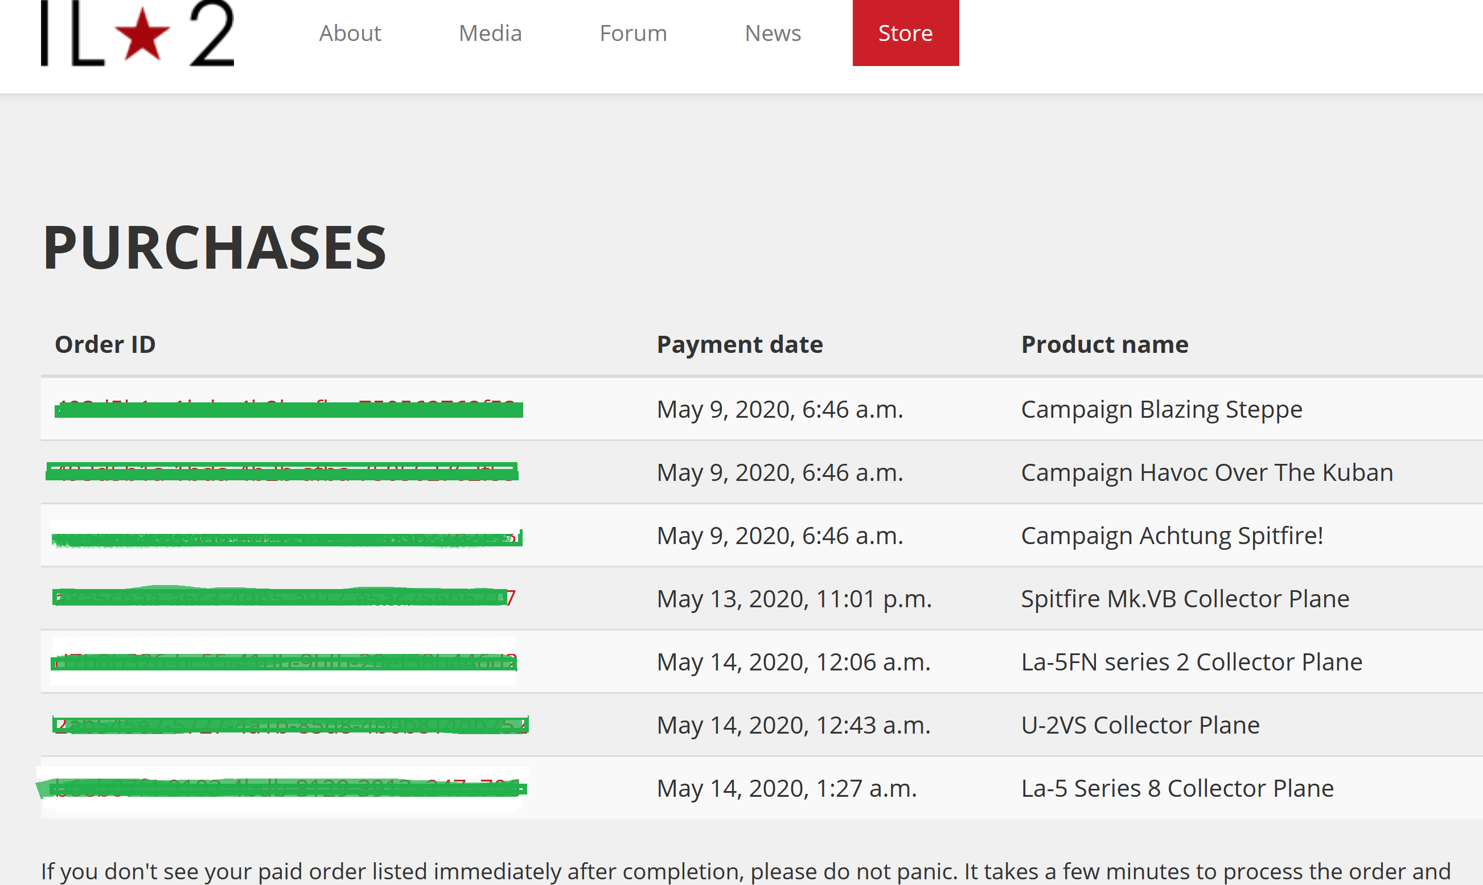Click the Order ID column header
This screenshot has width=1483, height=885.
(x=105, y=344)
